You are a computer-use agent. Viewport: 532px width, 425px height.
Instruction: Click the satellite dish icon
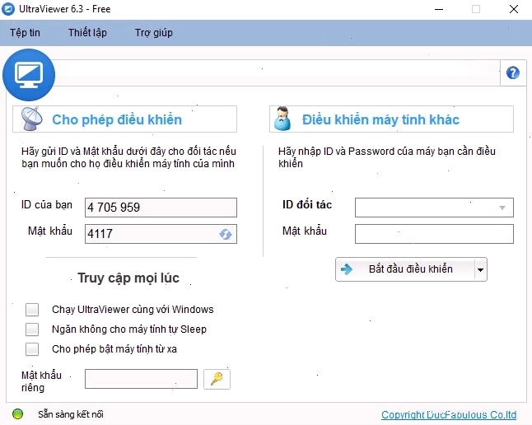coord(31,119)
